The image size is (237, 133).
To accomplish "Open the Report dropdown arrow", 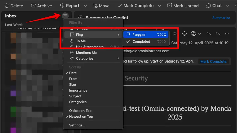I will tap(85, 6).
